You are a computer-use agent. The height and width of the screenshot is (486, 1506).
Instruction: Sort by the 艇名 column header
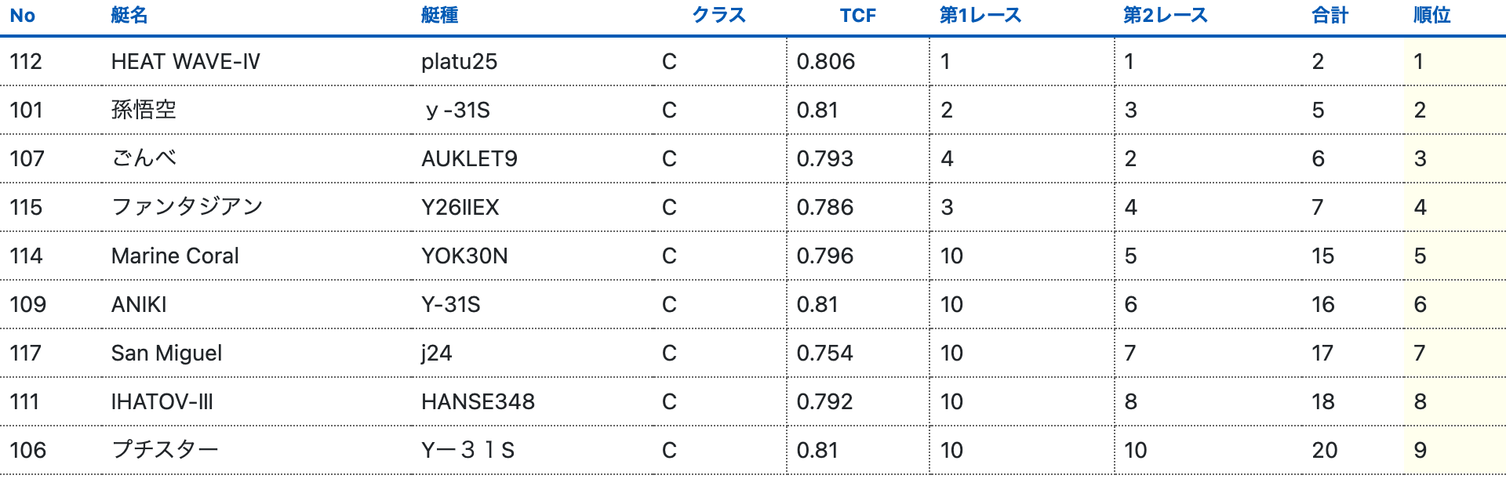(129, 16)
